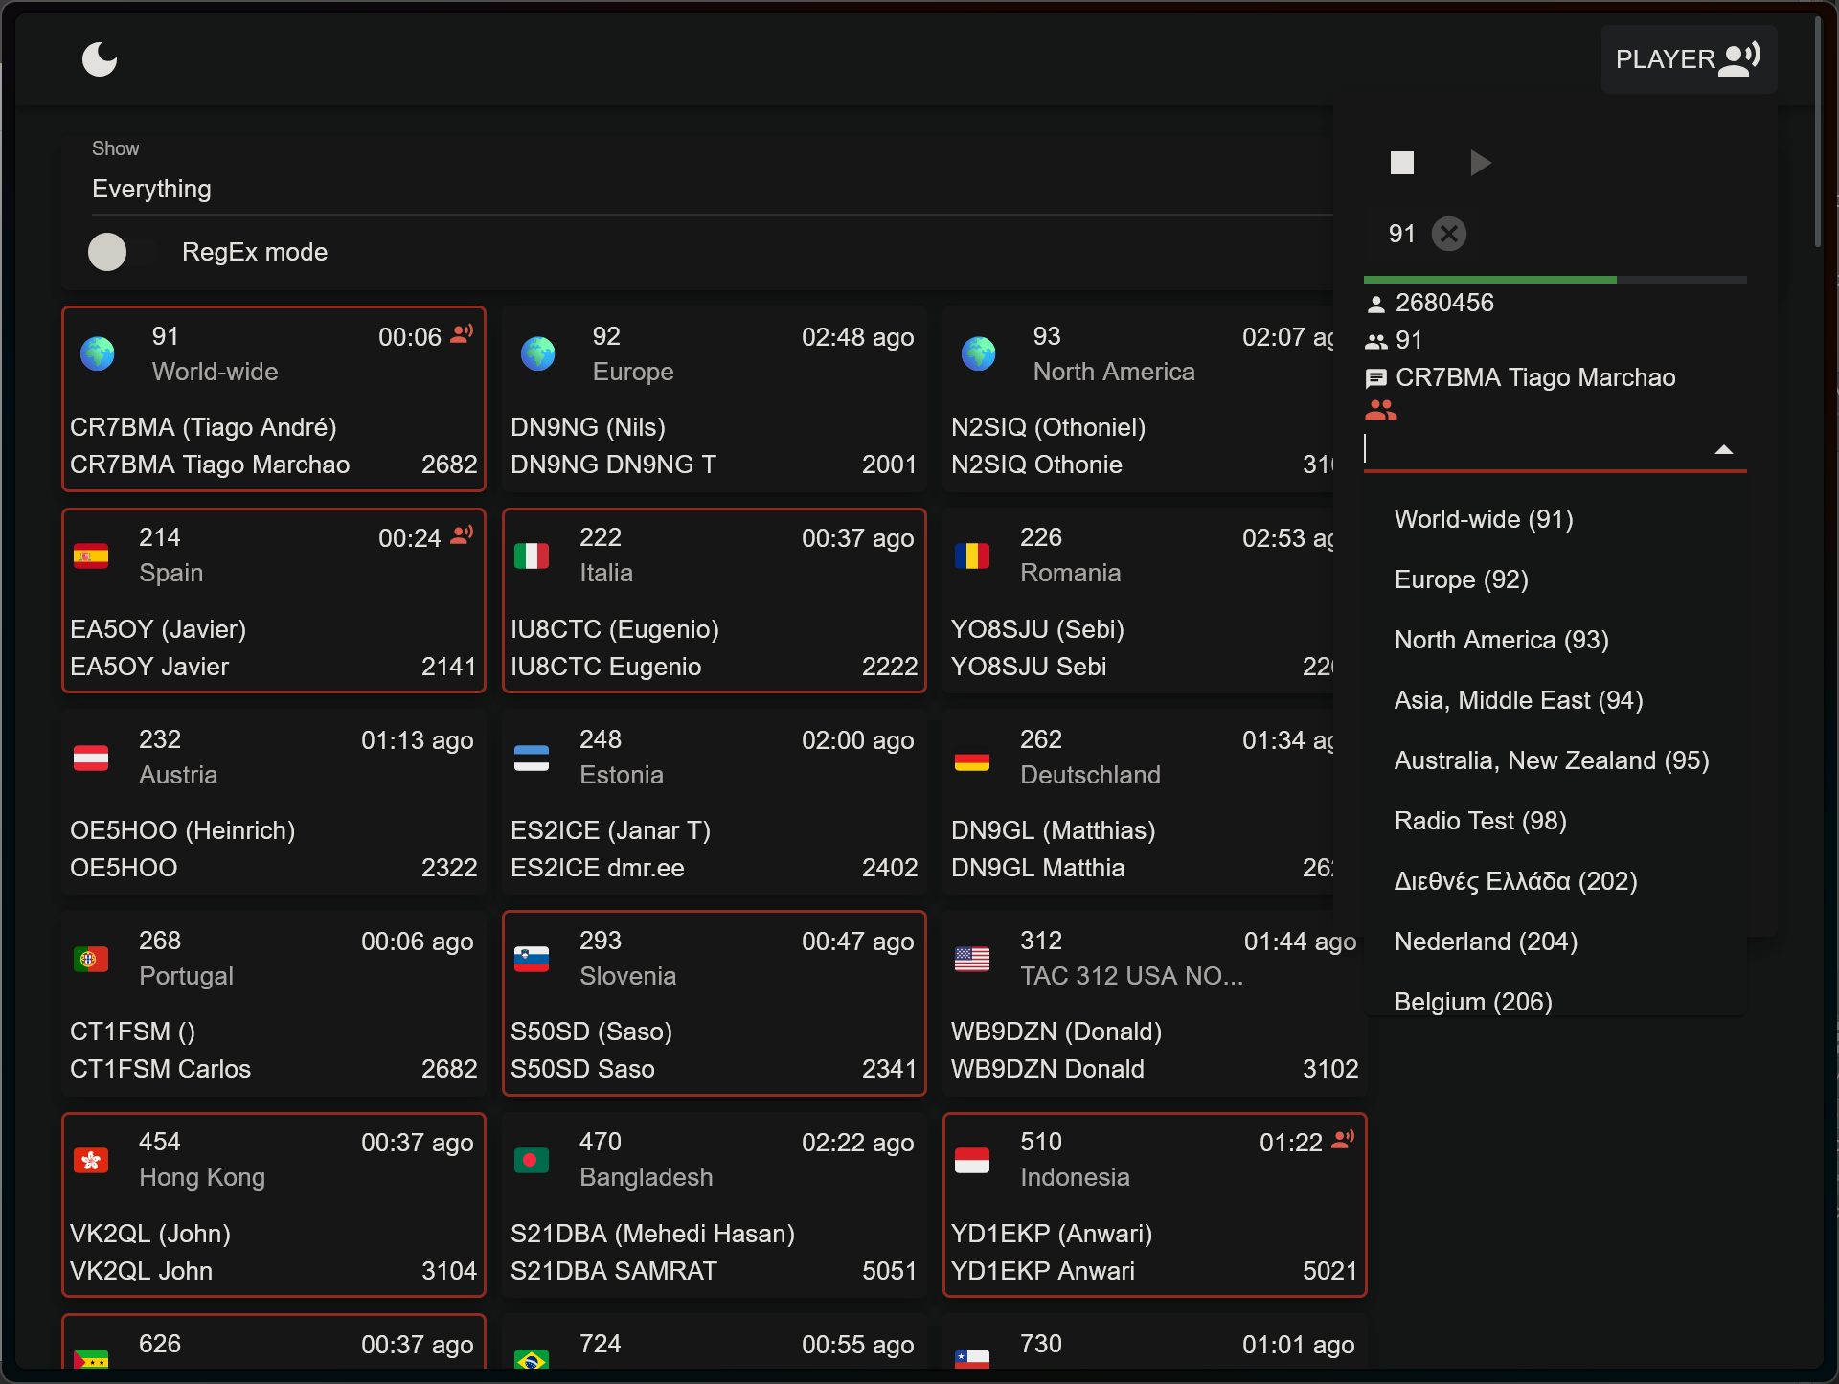Click the Spain flag icon on card 214
Viewport: 1839px width, 1384px height.
point(91,556)
